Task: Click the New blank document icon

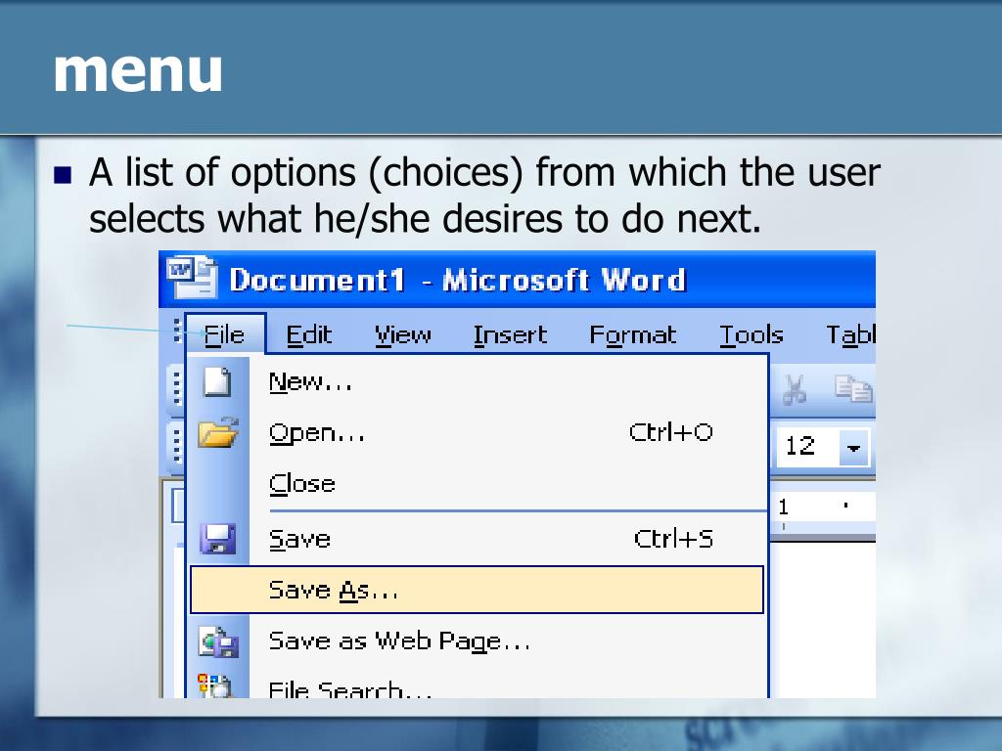Action: point(217,382)
